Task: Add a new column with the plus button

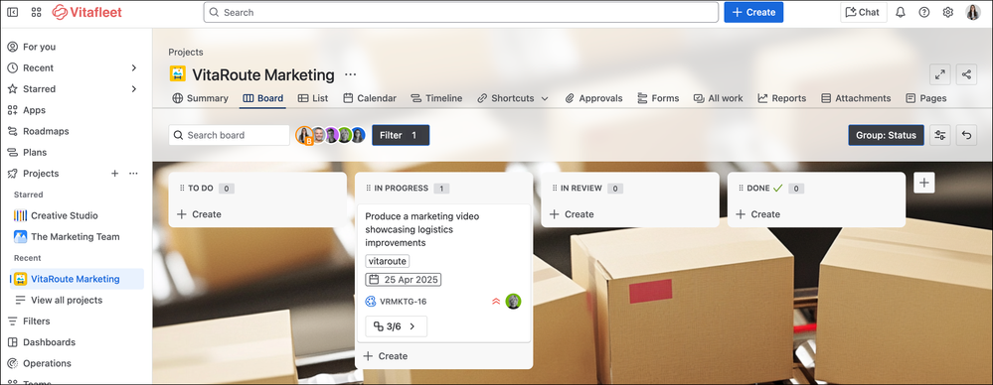Action: pos(924,183)
